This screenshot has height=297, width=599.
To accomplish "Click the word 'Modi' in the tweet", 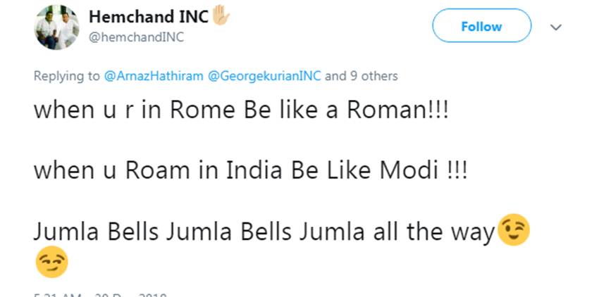I will coord(409,171).
